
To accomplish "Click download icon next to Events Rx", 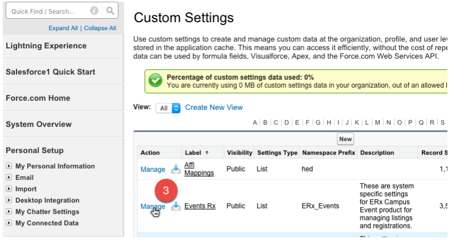I will [176, 207].
